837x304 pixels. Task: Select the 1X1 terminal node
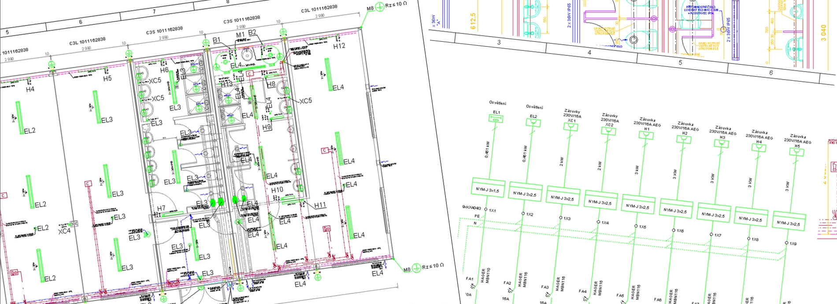pos(486,210)
